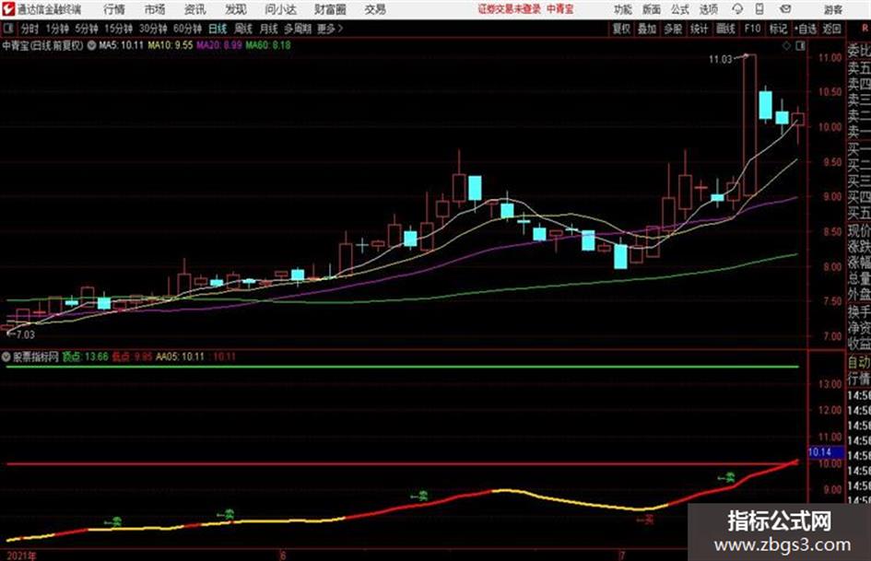This screenshot has height=561, width=871.
Task: Switch to 5分钟 period
Action: point(86,29)
